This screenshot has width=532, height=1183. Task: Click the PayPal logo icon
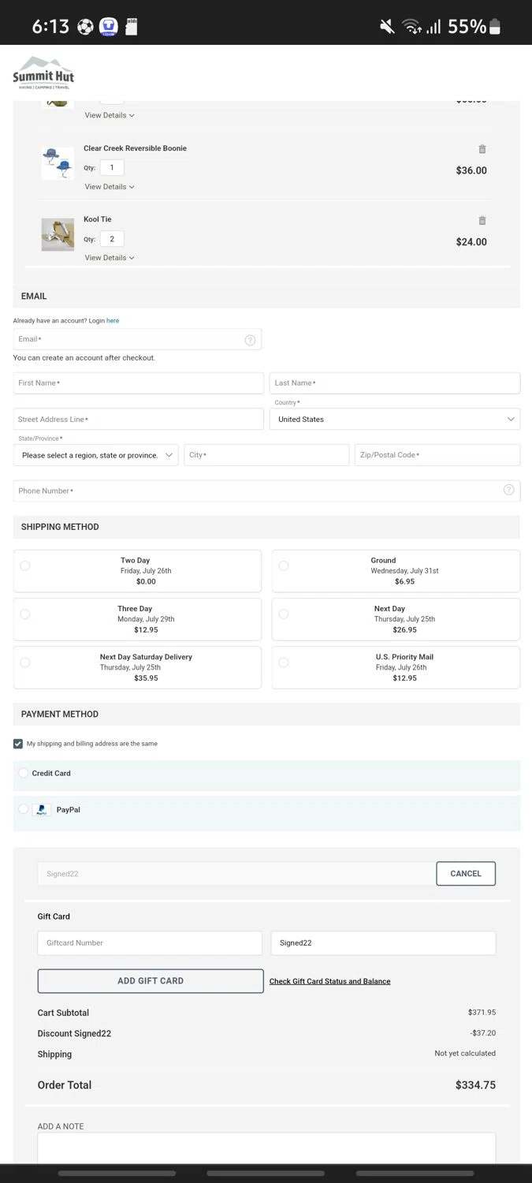42,810
